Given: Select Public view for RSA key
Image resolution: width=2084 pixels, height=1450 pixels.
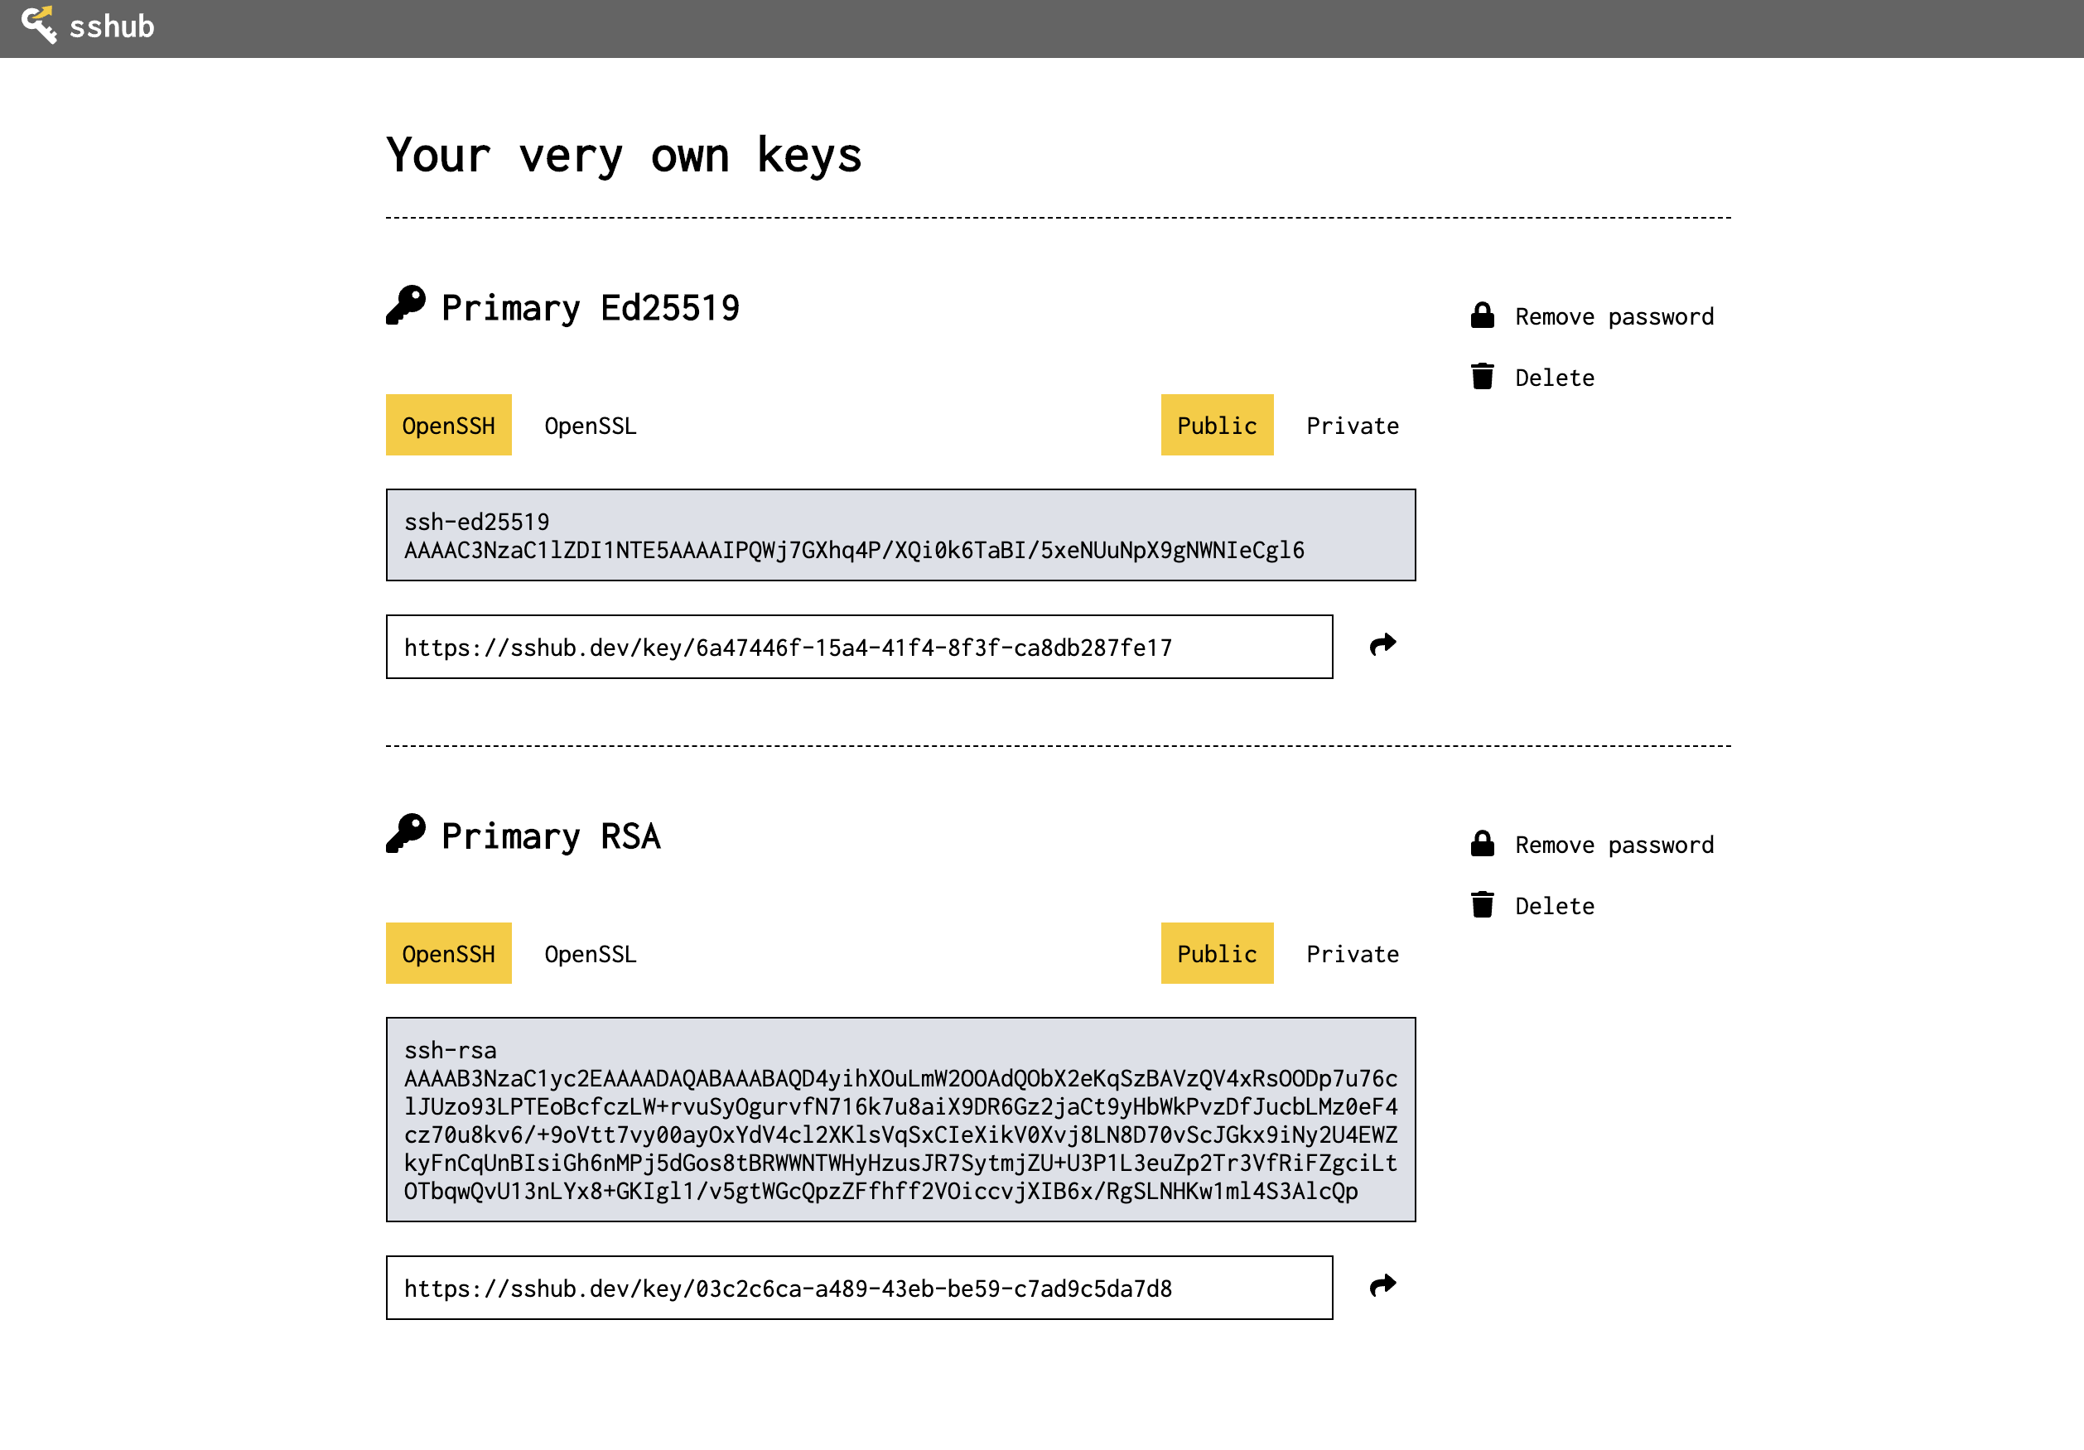Looking at the screenshot, I should (1216, 954).
